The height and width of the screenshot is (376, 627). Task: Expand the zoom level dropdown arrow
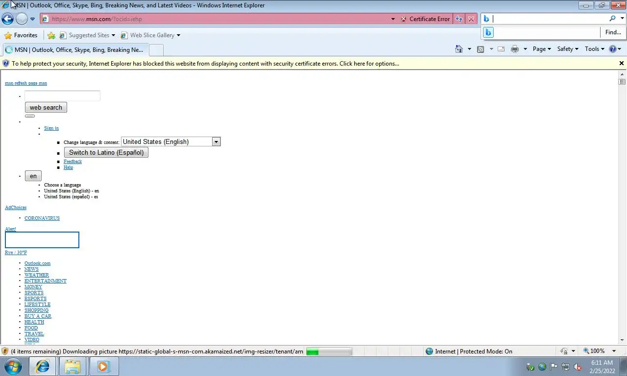tap(614, 352)
